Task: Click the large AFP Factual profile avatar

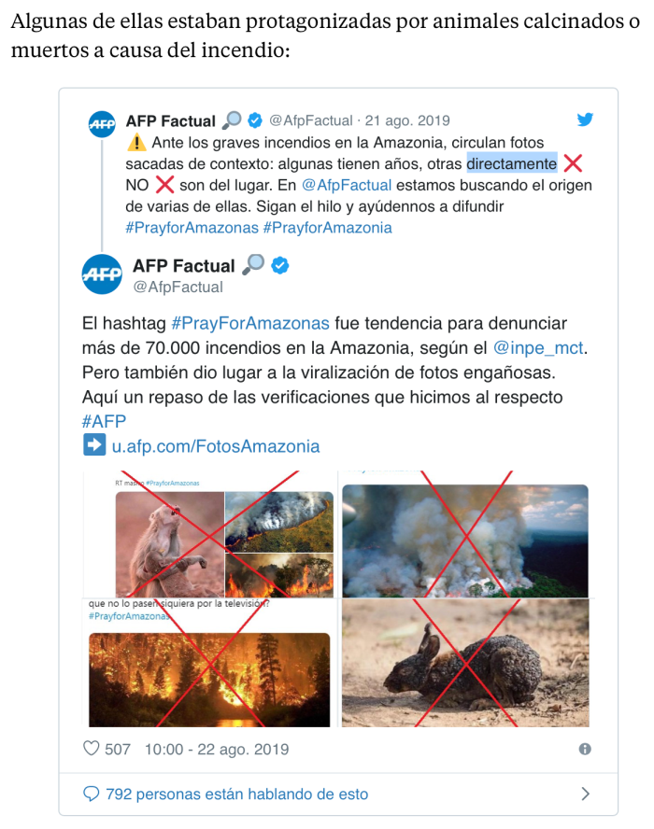Action: (102, 274)
